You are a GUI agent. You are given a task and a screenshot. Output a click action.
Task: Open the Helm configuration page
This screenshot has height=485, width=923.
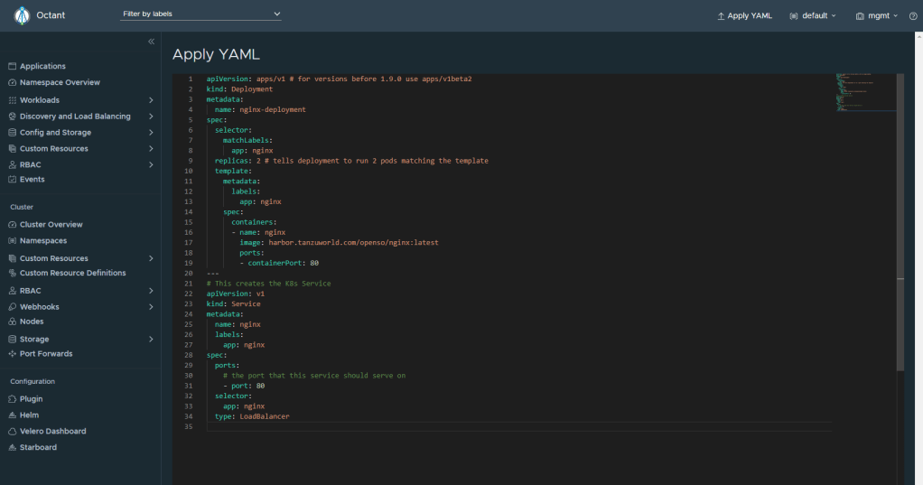pyautogui.click(x=30, y=415)
